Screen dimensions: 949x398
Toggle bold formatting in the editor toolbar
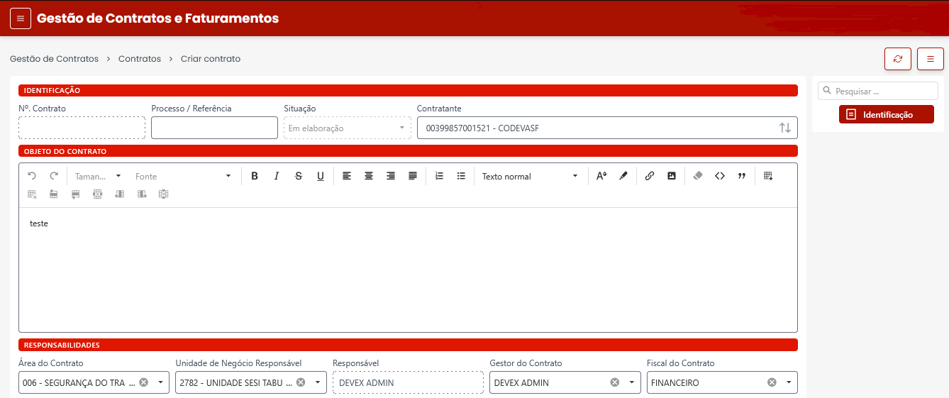(255, 176)
